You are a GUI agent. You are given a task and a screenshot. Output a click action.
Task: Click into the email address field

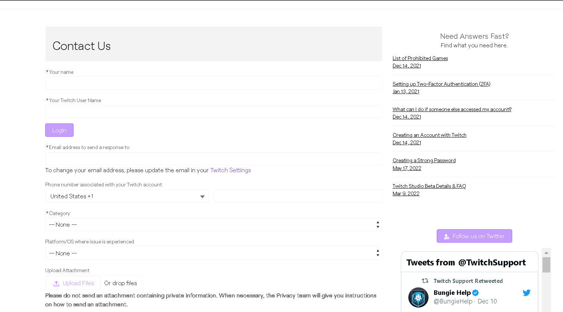pyautogui.click(x=214, y=159)
